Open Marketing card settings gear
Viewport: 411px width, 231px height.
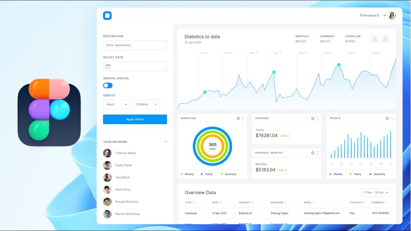pyautogui.click(x=238, y=118)
